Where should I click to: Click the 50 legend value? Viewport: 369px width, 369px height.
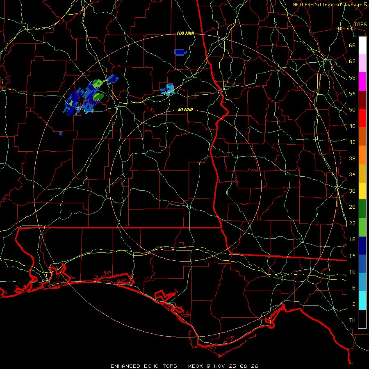pos(352,110)
